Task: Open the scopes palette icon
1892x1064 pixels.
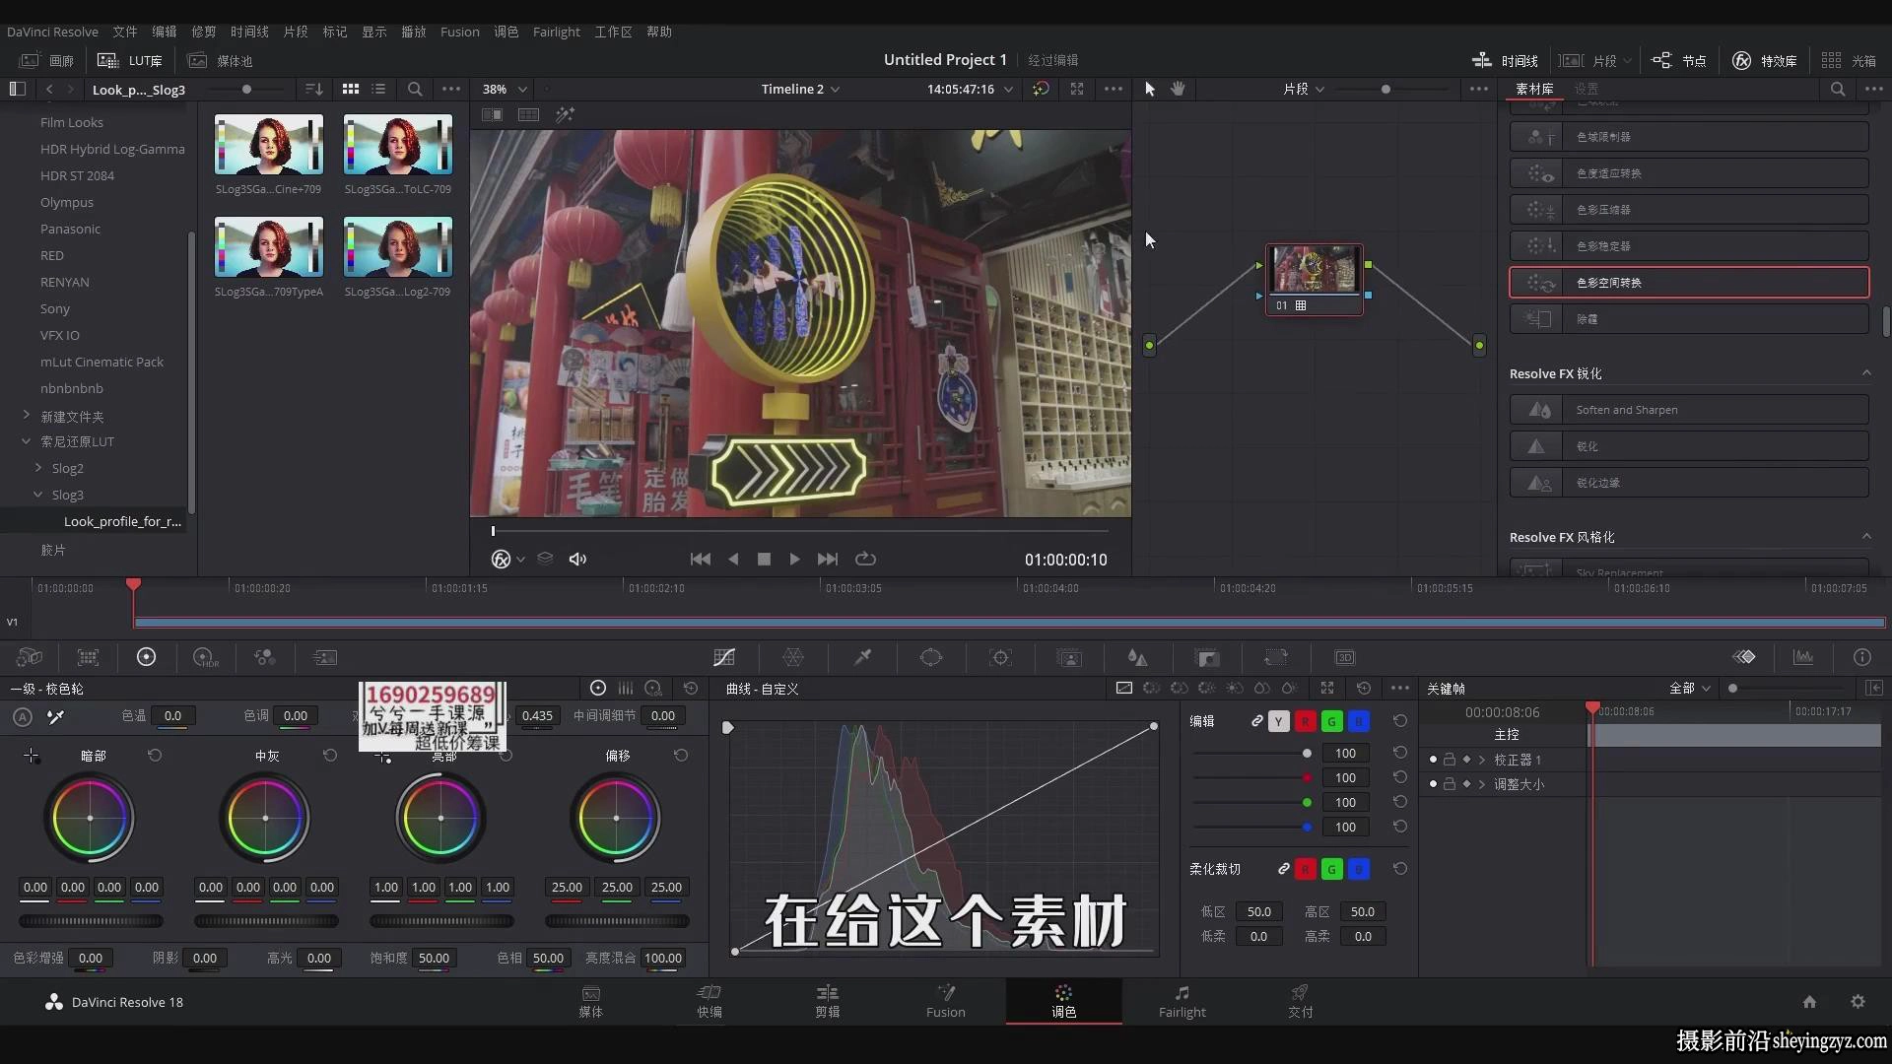Action: tap(1803, 657)
